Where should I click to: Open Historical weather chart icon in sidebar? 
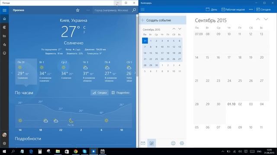[4, 36]
